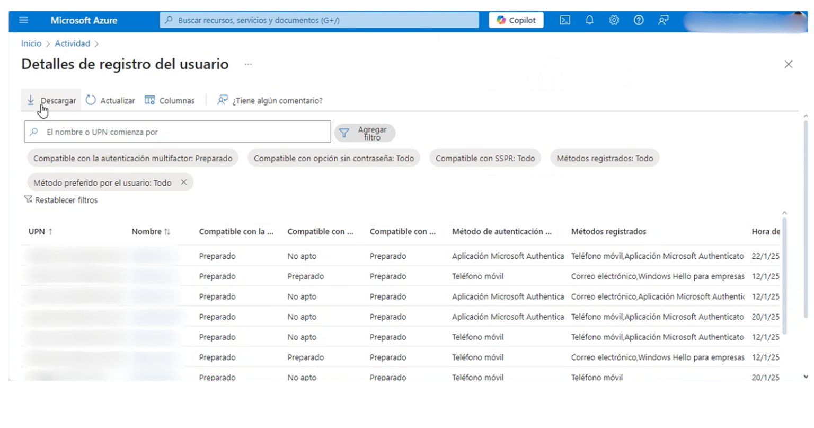Launch Cloud Shell from the top bar
814x428 pixels.
pos(565,20)
